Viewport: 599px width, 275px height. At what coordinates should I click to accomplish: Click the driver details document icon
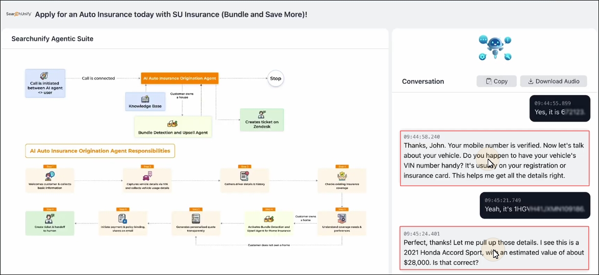coord(245,175)
